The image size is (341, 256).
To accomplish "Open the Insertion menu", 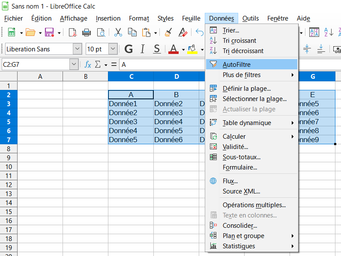I will (108, 18).
